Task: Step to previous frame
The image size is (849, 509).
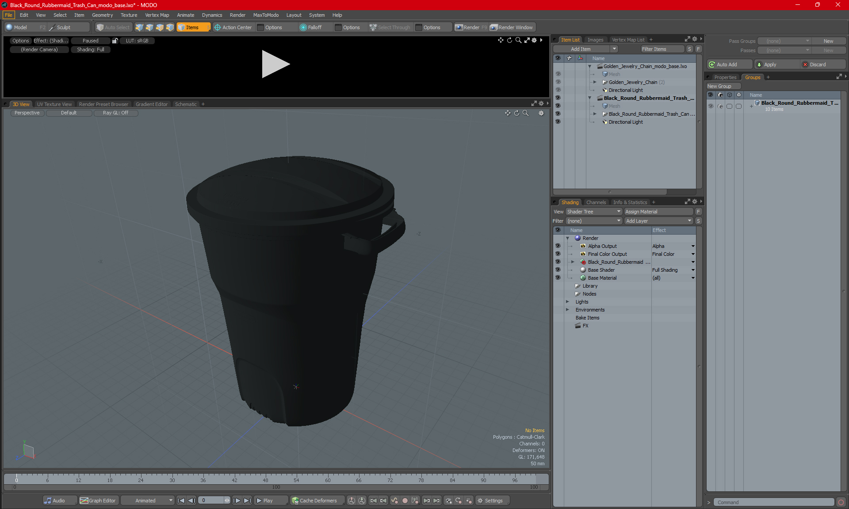Action: tap(191, 501)
